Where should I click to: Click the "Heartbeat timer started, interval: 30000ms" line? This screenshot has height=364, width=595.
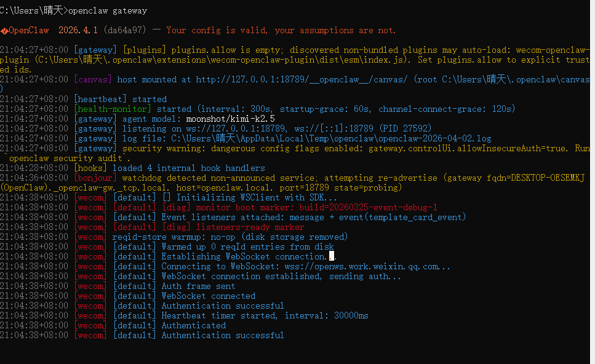pos(265,315)
